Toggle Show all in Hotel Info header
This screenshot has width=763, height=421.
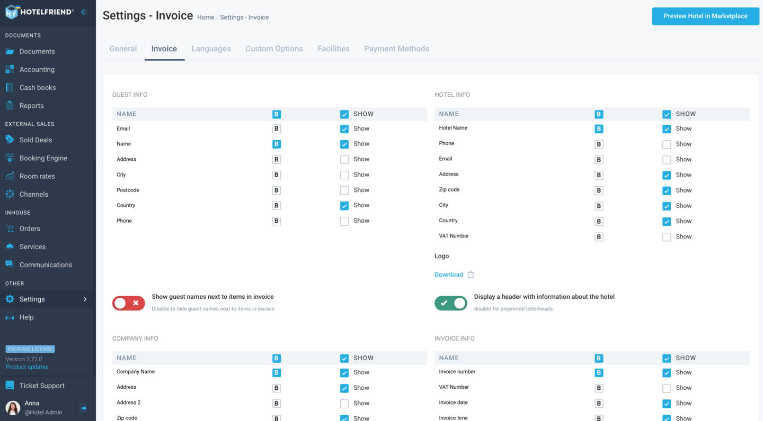click(667, 114)
